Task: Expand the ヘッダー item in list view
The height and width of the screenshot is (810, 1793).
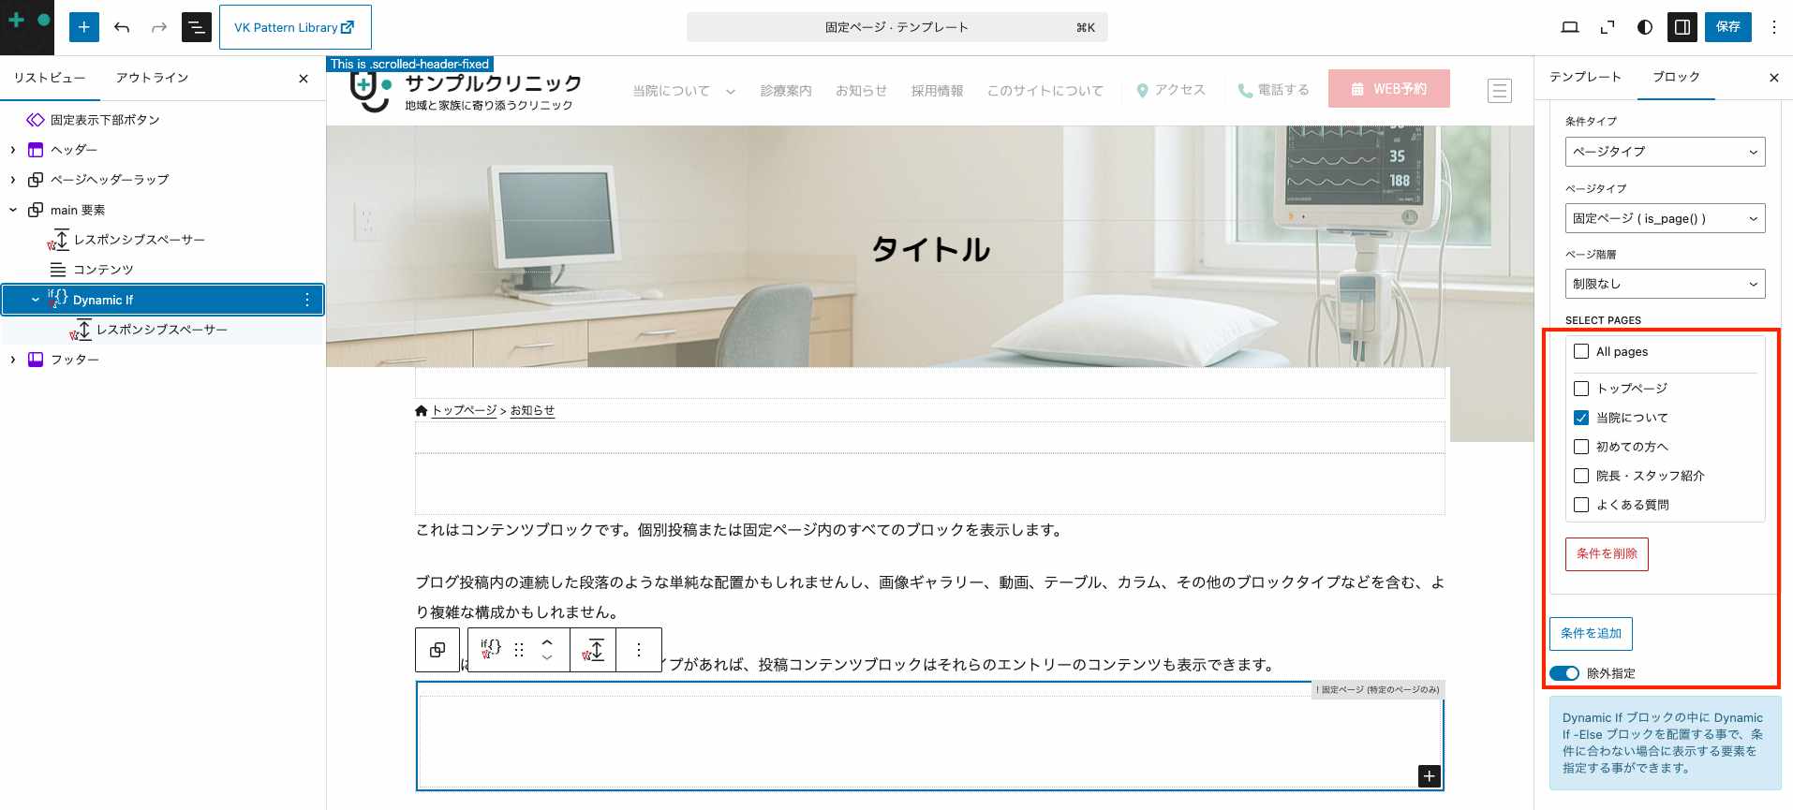Action: [x=13, y=150]
